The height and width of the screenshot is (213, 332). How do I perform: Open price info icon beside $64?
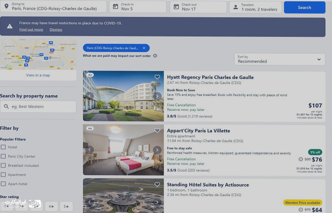click(x=301, y=210)
